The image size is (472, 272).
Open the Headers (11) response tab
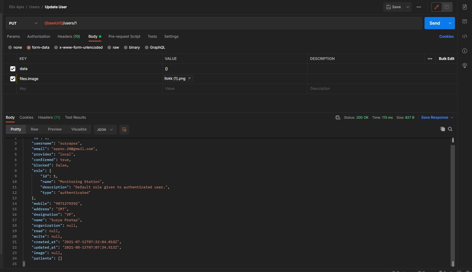pos(49,117)
